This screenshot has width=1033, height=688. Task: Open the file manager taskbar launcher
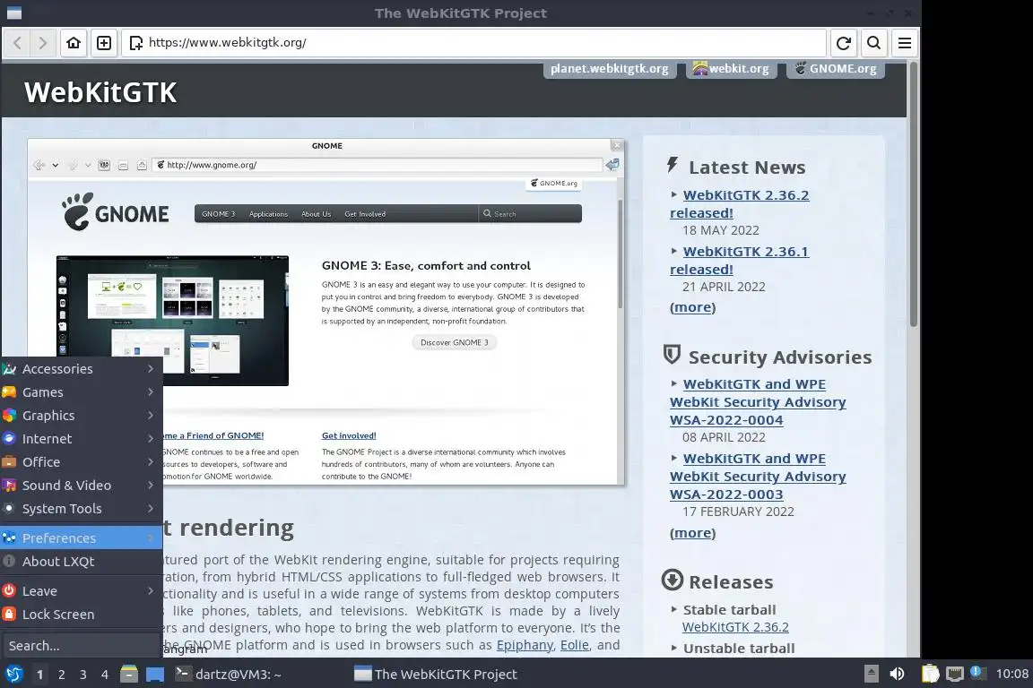pyautogui.click(x=129, y=675)
